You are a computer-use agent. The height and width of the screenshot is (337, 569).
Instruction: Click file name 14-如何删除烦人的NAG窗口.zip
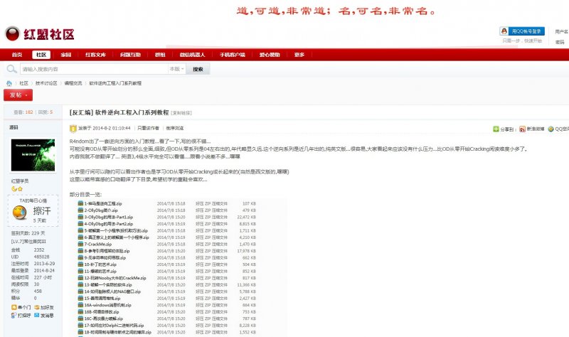pos(112,291)
